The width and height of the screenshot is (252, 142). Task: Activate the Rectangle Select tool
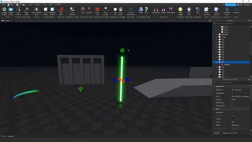(x=52, y=11)
